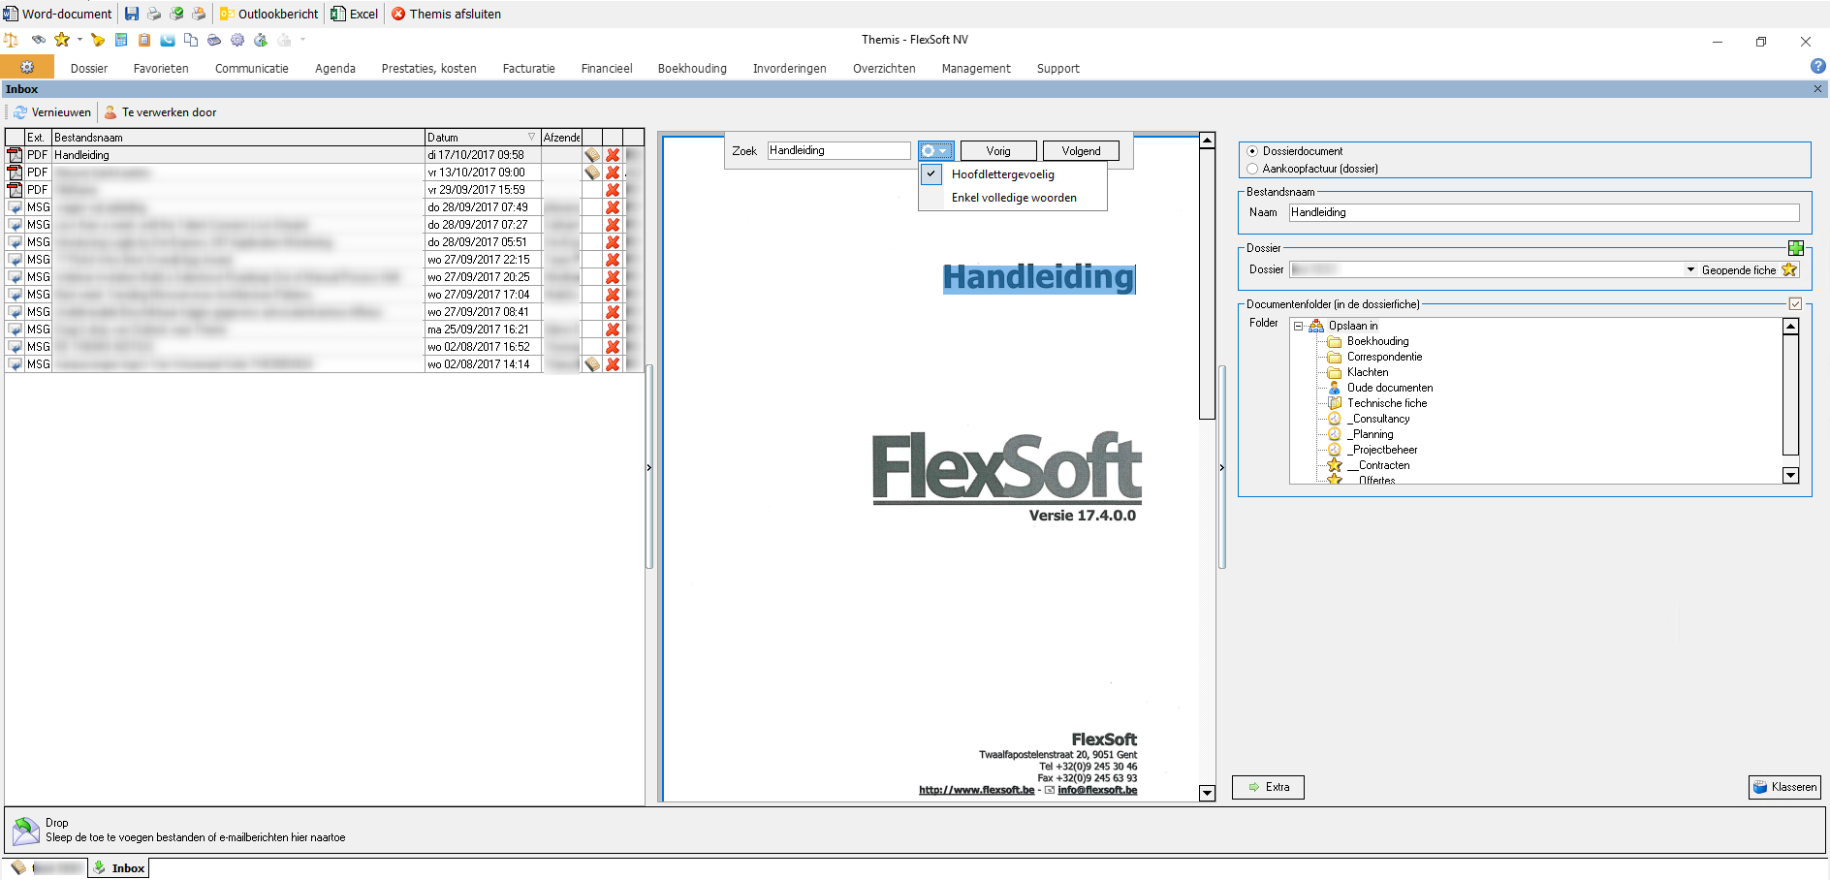Select the Boekhouding folder in tree
The image size is (1830, 880).
click(1377, 341)
